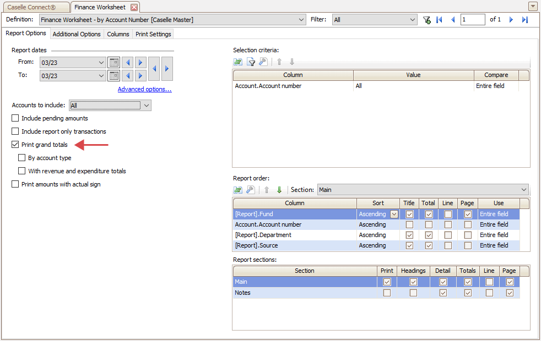This screenshot has width=541, height=341.
Task: Open the To date calendar picker
Action: pos(113,75)
